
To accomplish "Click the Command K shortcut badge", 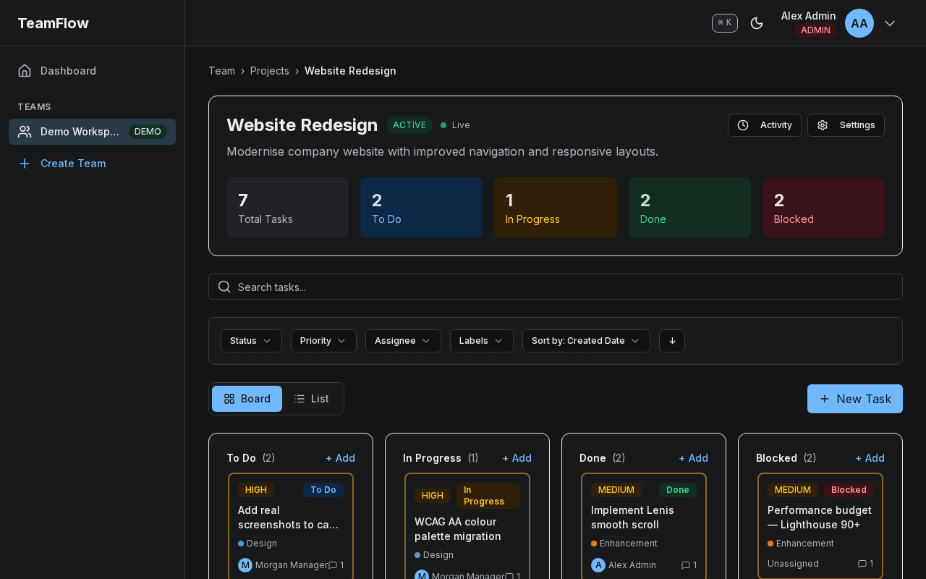I will [x=724, y=23].
